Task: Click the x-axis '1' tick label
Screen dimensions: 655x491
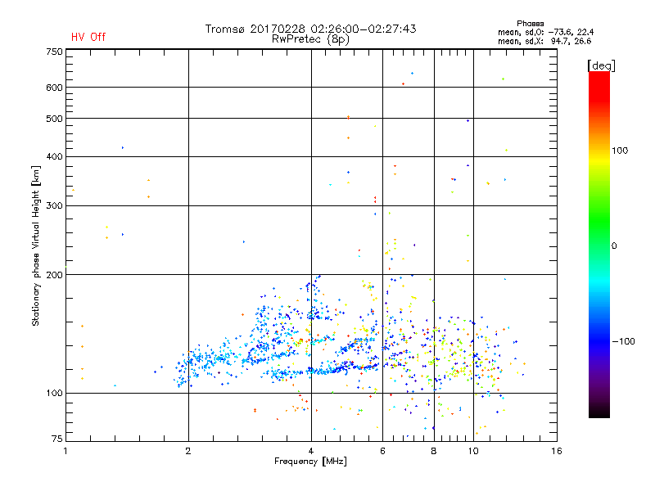Action: (65, 451)
